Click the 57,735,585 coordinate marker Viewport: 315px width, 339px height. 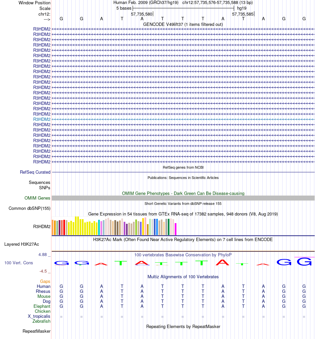[243, 14]
